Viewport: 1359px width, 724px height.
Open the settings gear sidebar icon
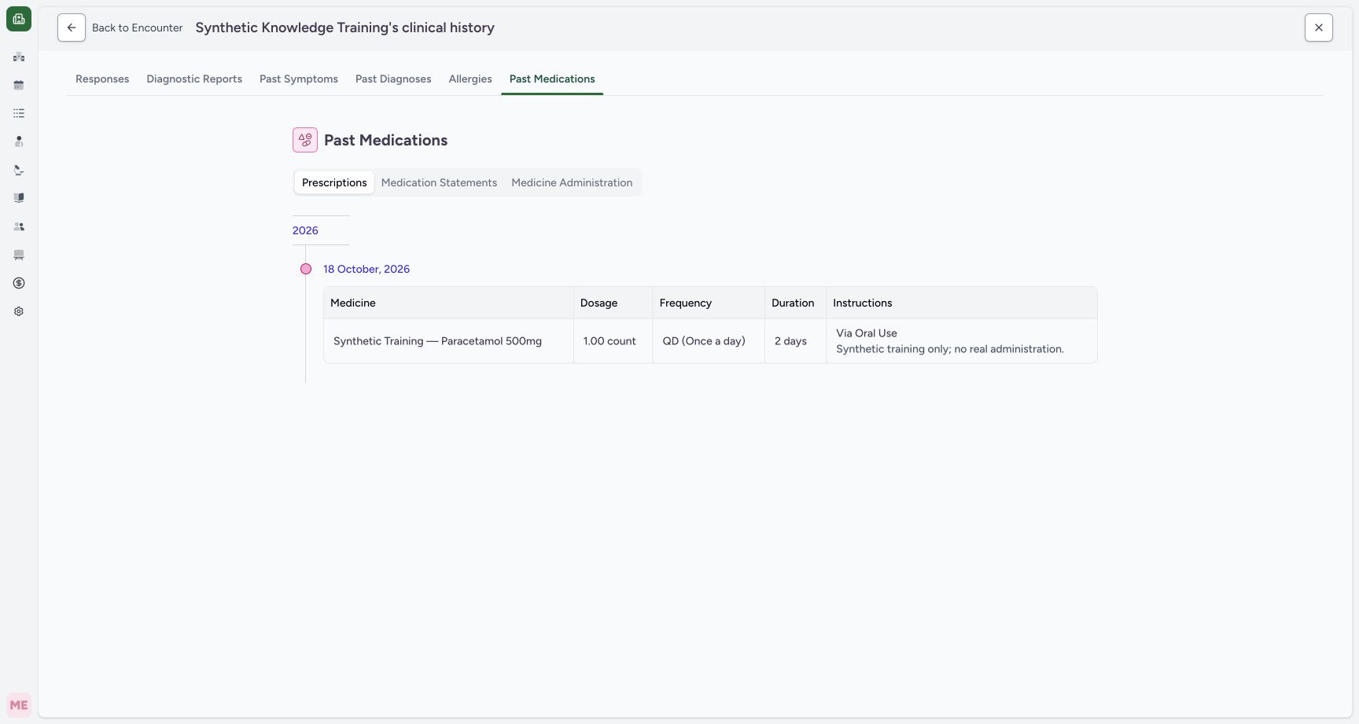tap(19, 311)
